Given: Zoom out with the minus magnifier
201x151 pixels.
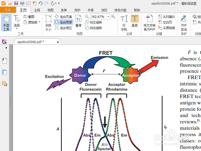Looking at the screenshot, I should [87, 16].
